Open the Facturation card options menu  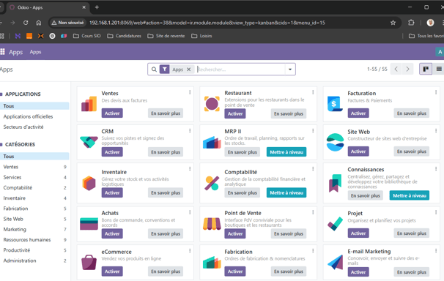pyautogui.click(x=436, y=92)
